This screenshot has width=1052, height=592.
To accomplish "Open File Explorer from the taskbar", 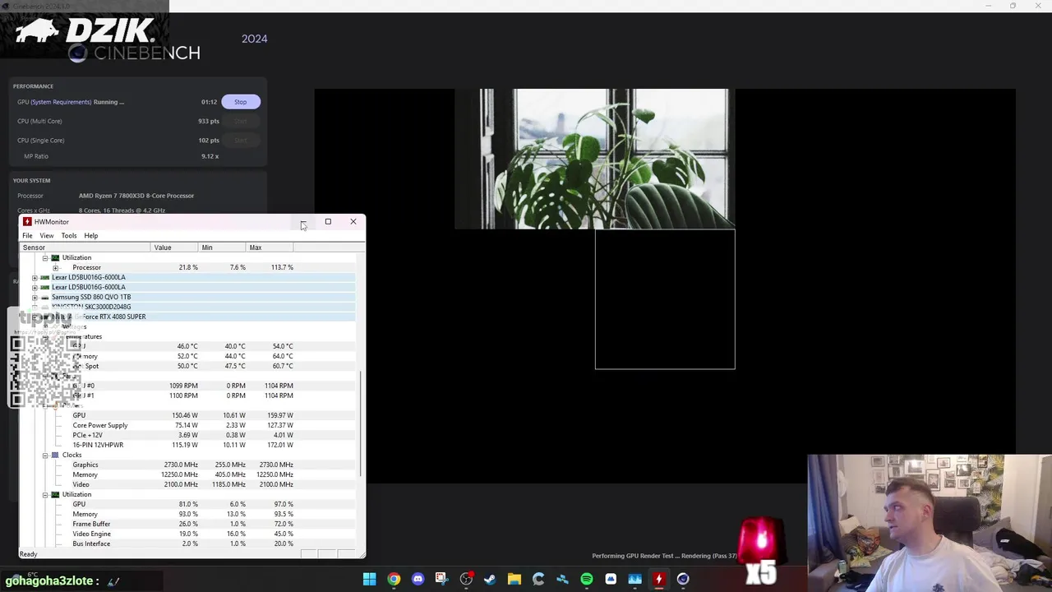I will 514,579.
